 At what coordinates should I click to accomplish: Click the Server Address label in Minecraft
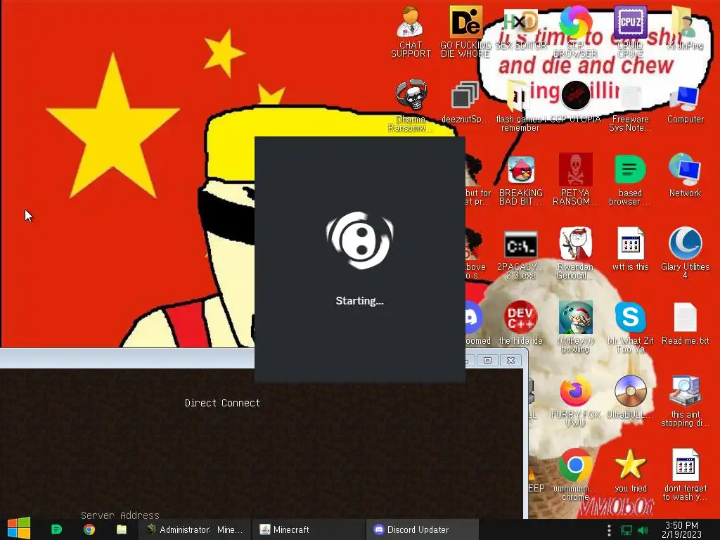[120, 515]
